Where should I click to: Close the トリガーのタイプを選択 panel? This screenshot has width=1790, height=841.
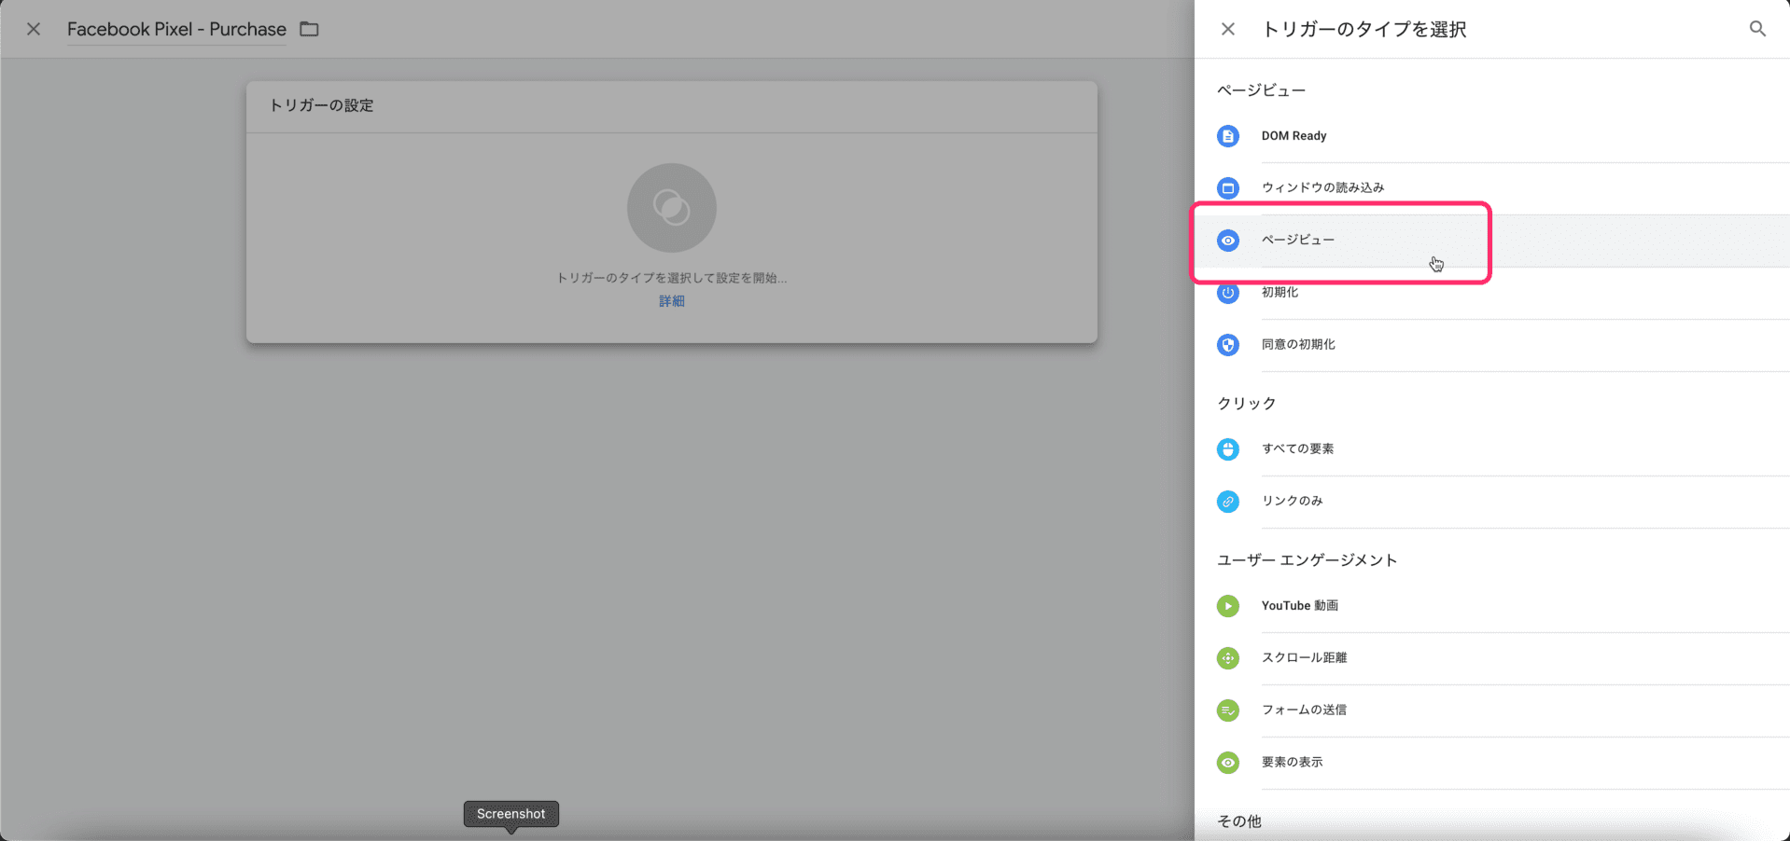pos(1228,29)
